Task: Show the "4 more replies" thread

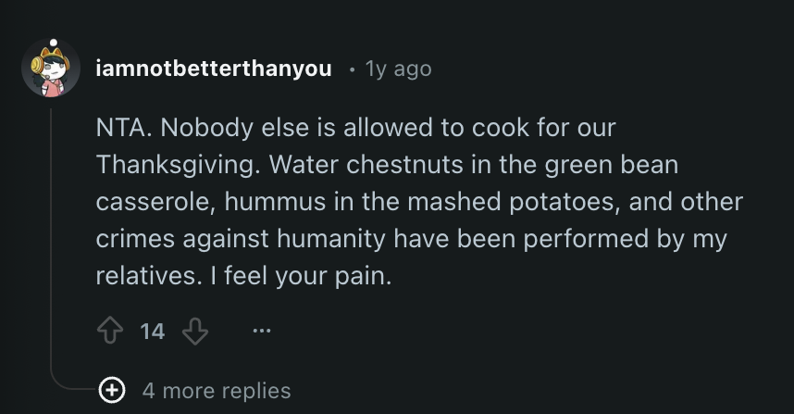Action: (217, 391)
